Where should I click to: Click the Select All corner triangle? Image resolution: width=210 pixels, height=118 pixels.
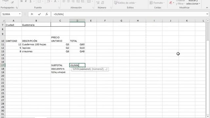click(x=4, y=21)
